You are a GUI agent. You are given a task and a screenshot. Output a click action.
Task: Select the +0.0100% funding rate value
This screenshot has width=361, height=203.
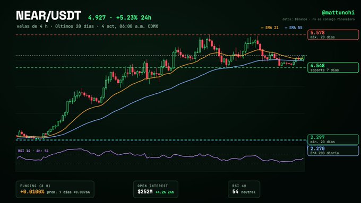click(32, 192)
